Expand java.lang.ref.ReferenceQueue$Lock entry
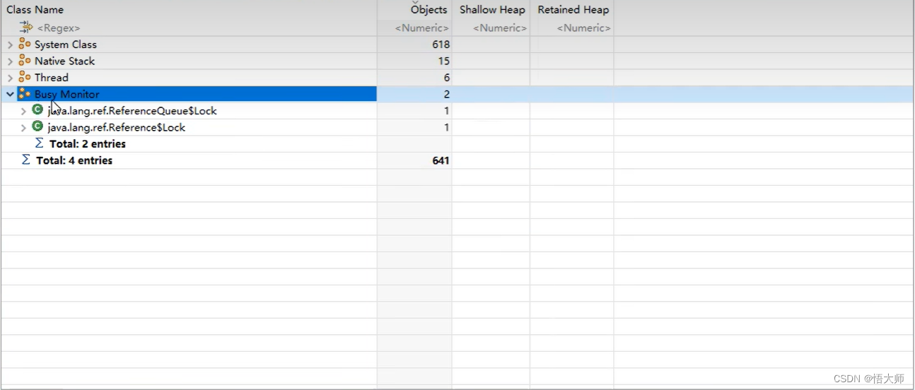The width and height of the screenshot is (915, 390). click(x=23, y=111)
